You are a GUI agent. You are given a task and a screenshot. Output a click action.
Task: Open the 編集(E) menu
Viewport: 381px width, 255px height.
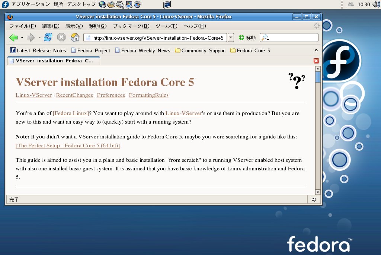[x=51, y=26]
